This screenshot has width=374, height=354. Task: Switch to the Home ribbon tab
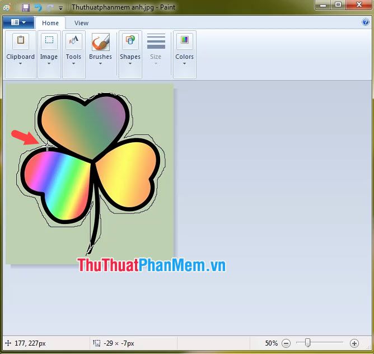(x=50, y=23)
